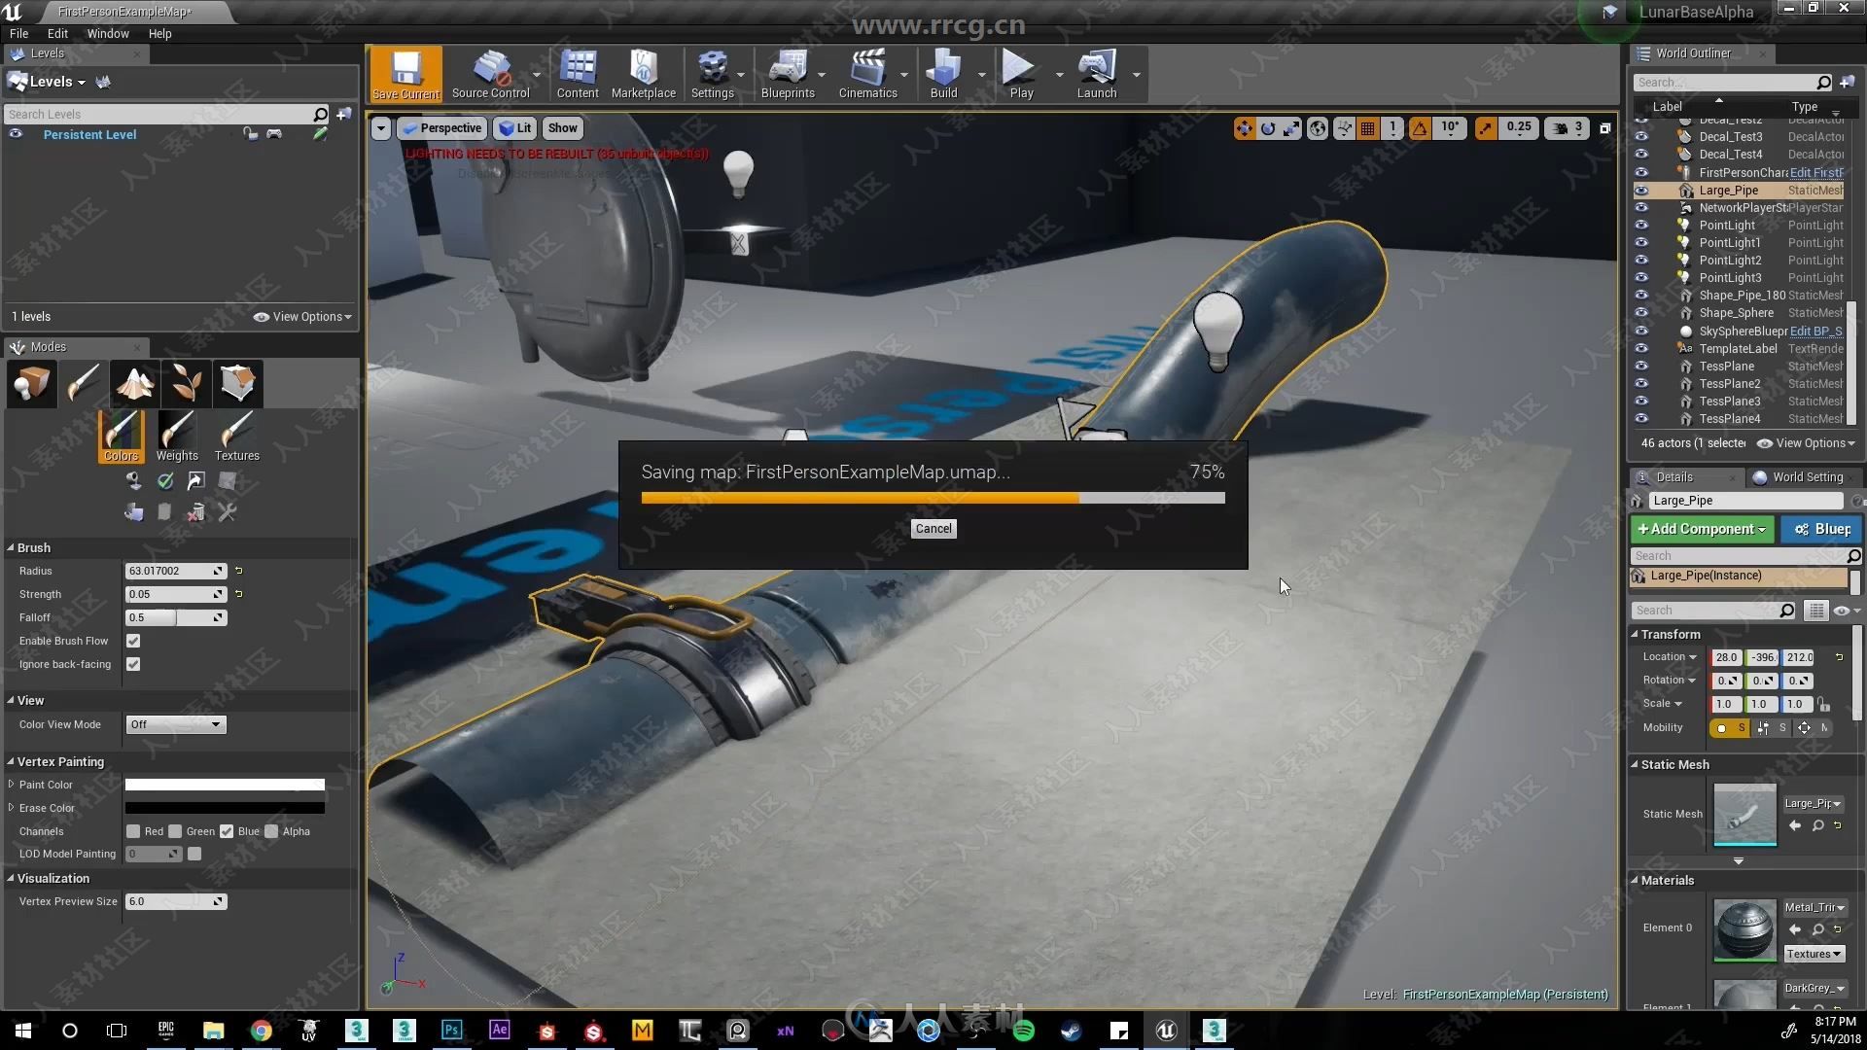Click the Marketplace toolbar icon

click(x=643, y=74)
